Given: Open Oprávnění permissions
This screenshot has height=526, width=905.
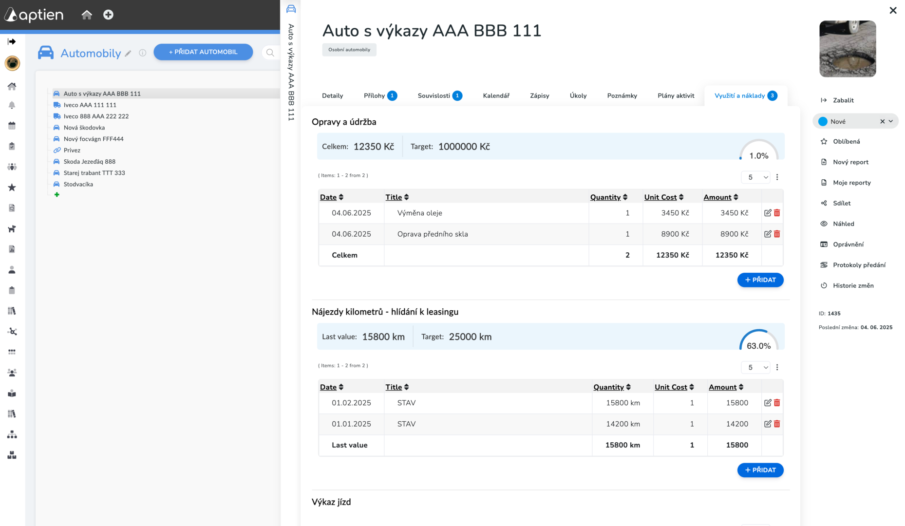Looking at the screenshot, I should click(843, 244).
